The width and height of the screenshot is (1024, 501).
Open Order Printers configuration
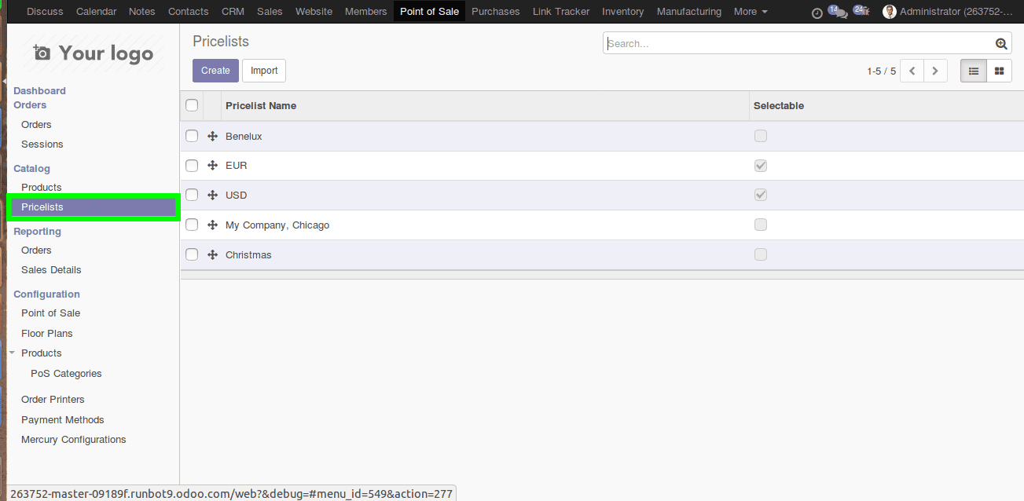pyautogui.click(x=53, y=400)
